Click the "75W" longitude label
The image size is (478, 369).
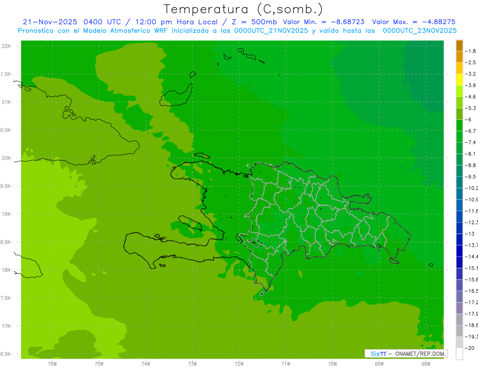(x=99, y=364)
